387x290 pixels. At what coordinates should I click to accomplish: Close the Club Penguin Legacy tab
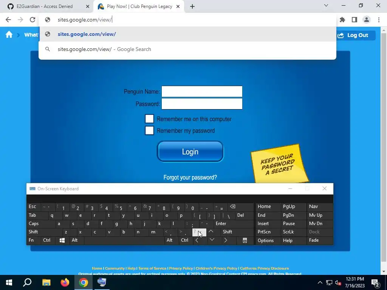tap(178, 6)
